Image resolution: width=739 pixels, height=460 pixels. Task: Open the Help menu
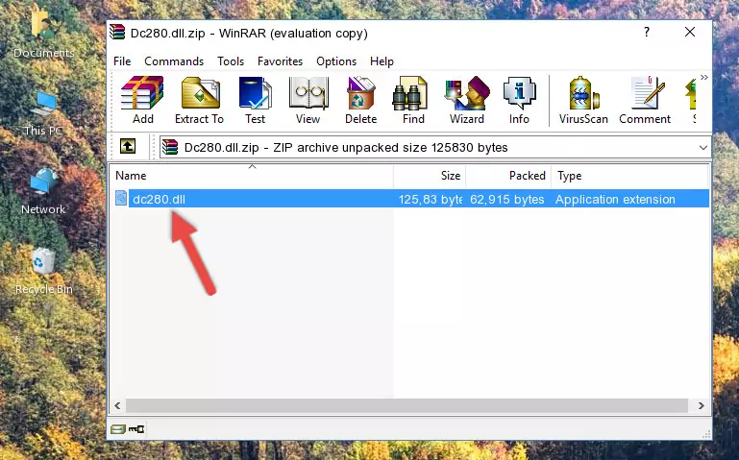(382, 61)
